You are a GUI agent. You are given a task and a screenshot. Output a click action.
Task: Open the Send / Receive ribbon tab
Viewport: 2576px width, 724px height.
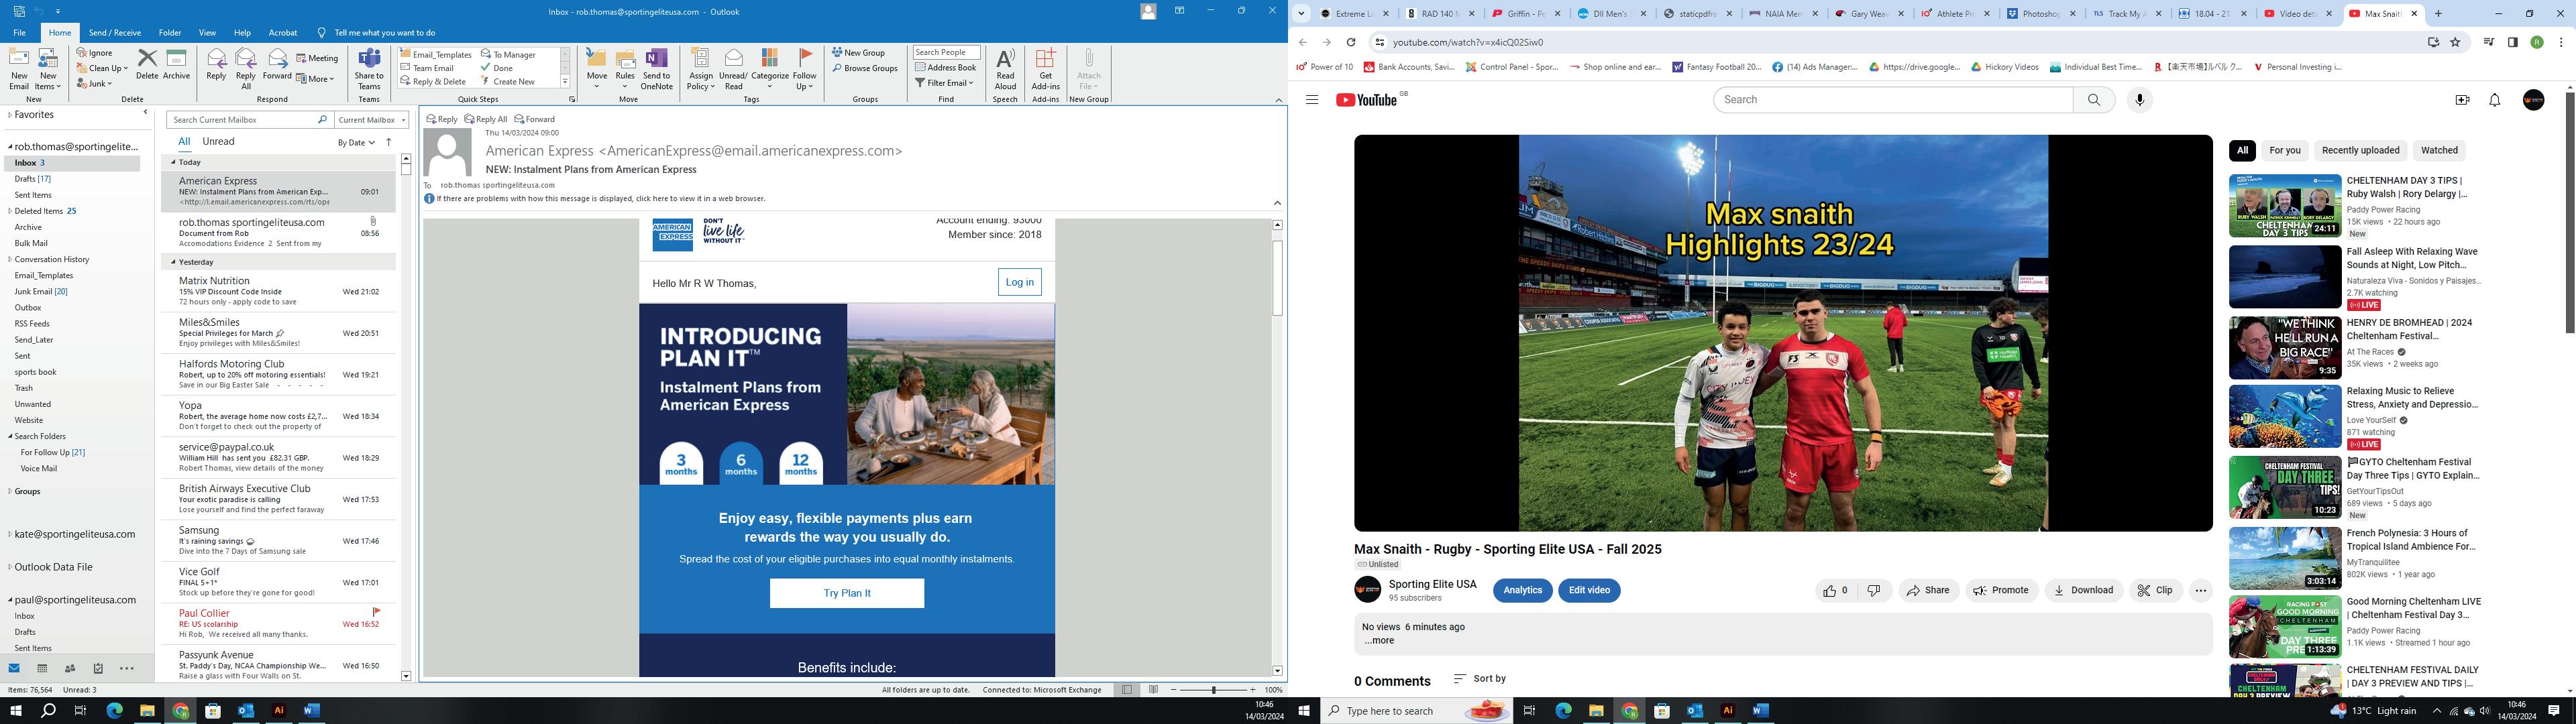114,33
